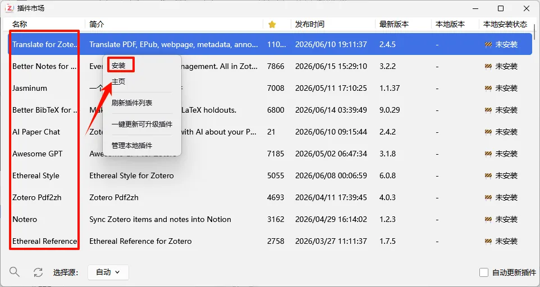
Task: Click star count 6800
Action: 276,110
